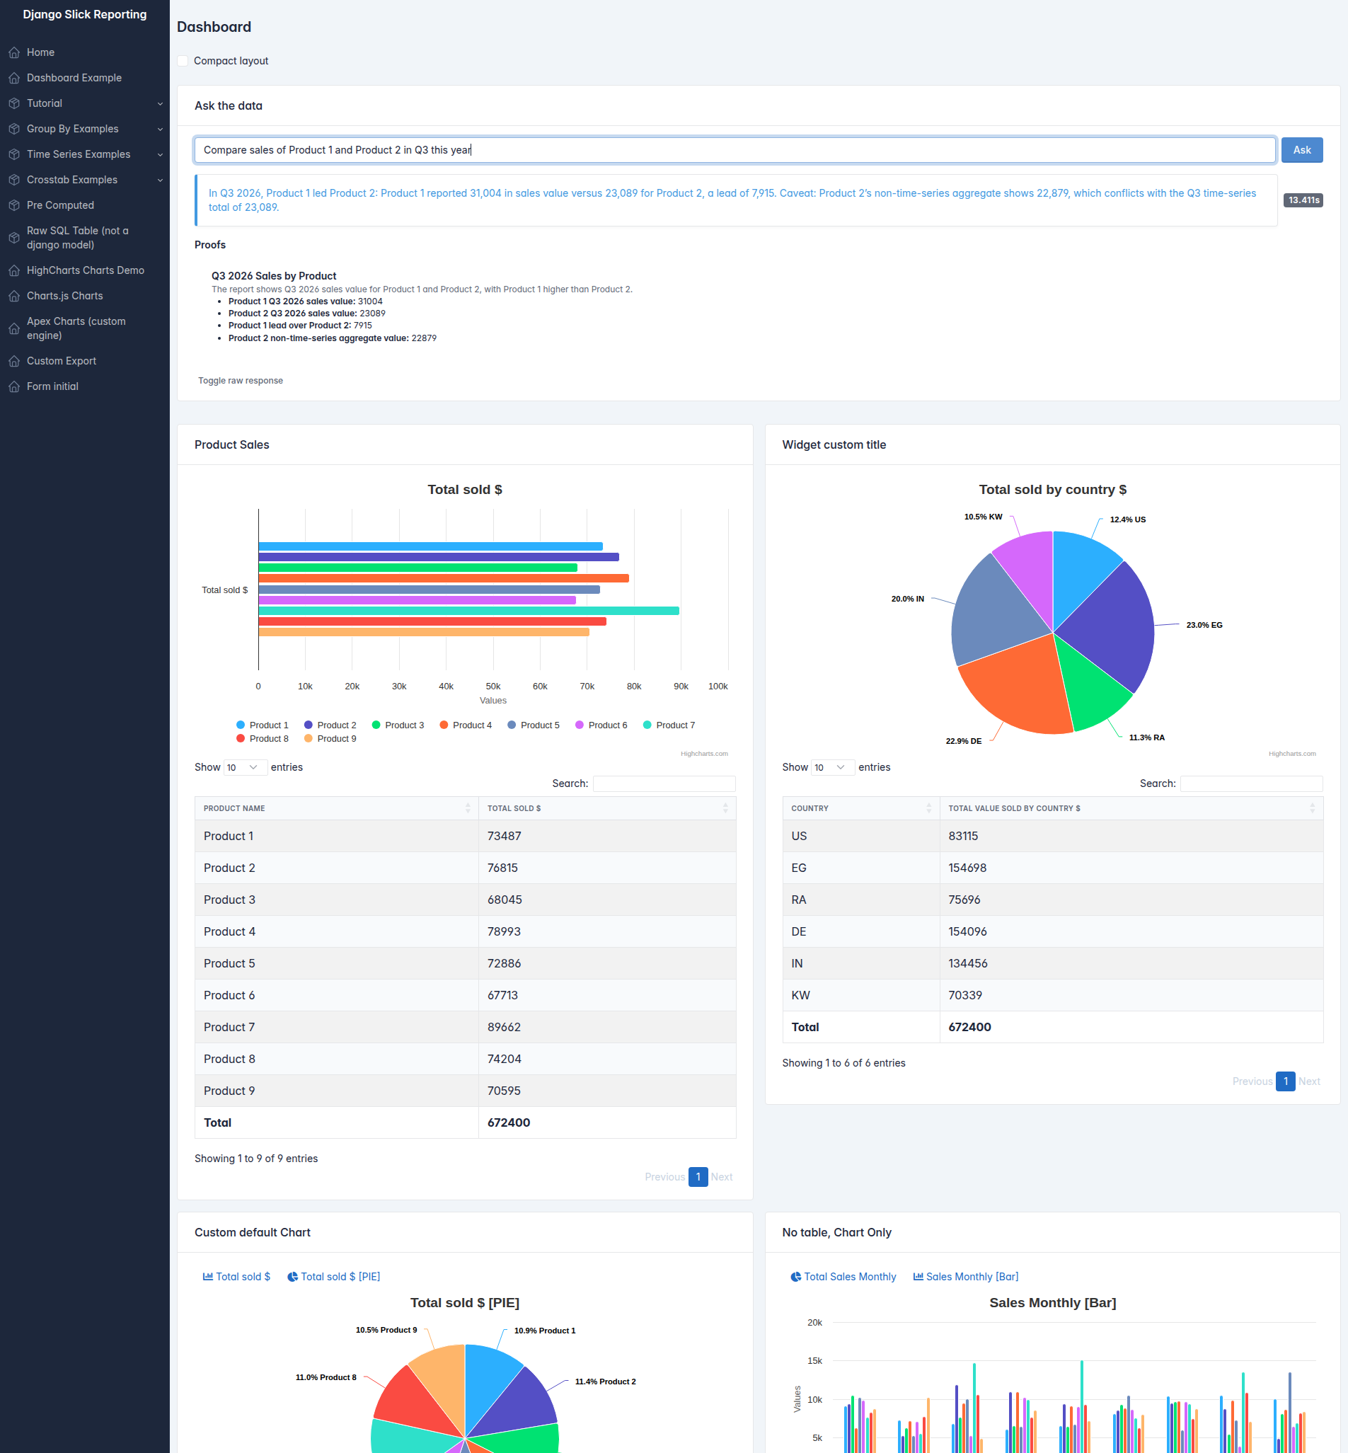Image resolution: width=1348 pixels, height=1453 pixels.
Task: Open Show entries dropdown in Widget custom title
Action: tap(833, 767)
